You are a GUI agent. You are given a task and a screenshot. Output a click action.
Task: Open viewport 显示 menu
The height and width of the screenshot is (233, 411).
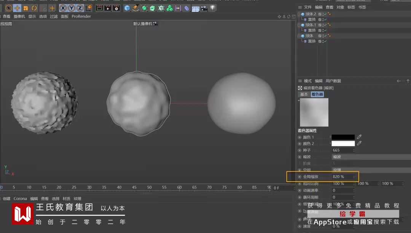[x=32, y=16]
